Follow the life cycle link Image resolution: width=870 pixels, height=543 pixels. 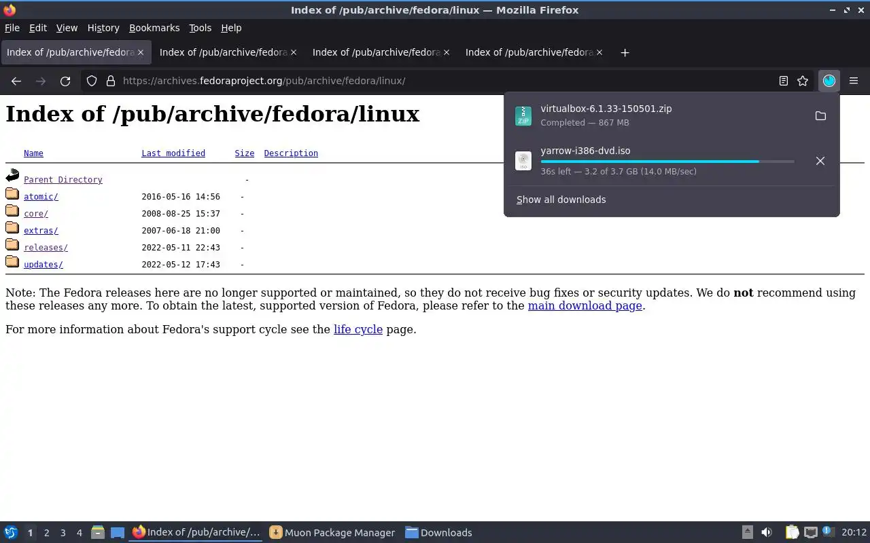tap(358, 329)
